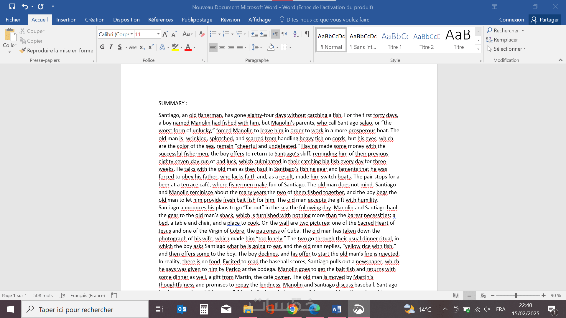Expand the styles gallery more arrow
This screenshot has width=566, height=318.
click(478, 49)
